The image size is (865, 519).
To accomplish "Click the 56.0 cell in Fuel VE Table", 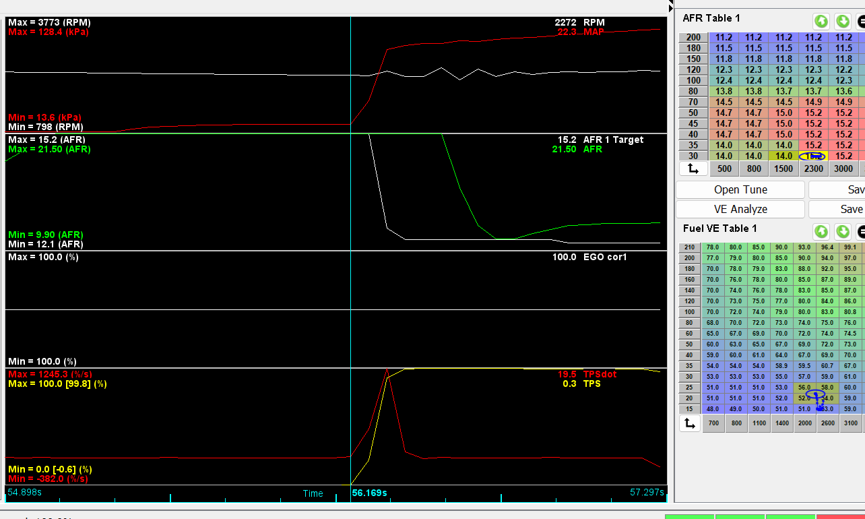I will [804, 388].
